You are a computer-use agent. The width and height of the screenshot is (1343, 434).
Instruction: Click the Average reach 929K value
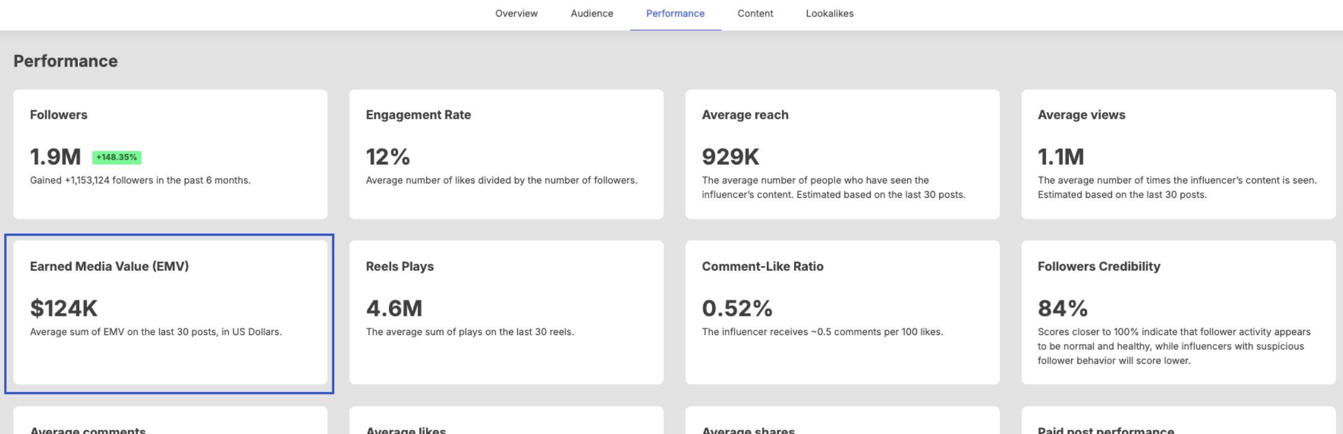(730, 157)
